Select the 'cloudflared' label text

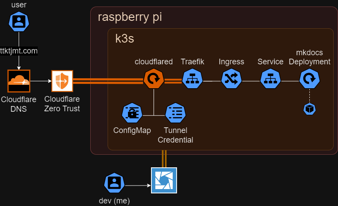(154, 62)
